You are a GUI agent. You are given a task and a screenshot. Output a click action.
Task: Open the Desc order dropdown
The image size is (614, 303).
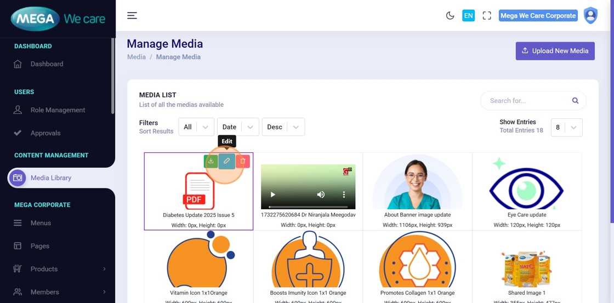283,127
